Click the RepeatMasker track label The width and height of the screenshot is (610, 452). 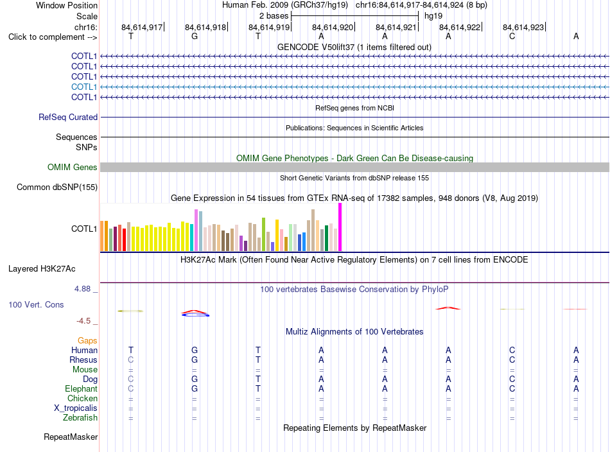[x=71, y=437]
